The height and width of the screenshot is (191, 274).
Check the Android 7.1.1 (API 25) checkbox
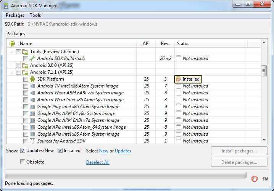coord(18,73)
